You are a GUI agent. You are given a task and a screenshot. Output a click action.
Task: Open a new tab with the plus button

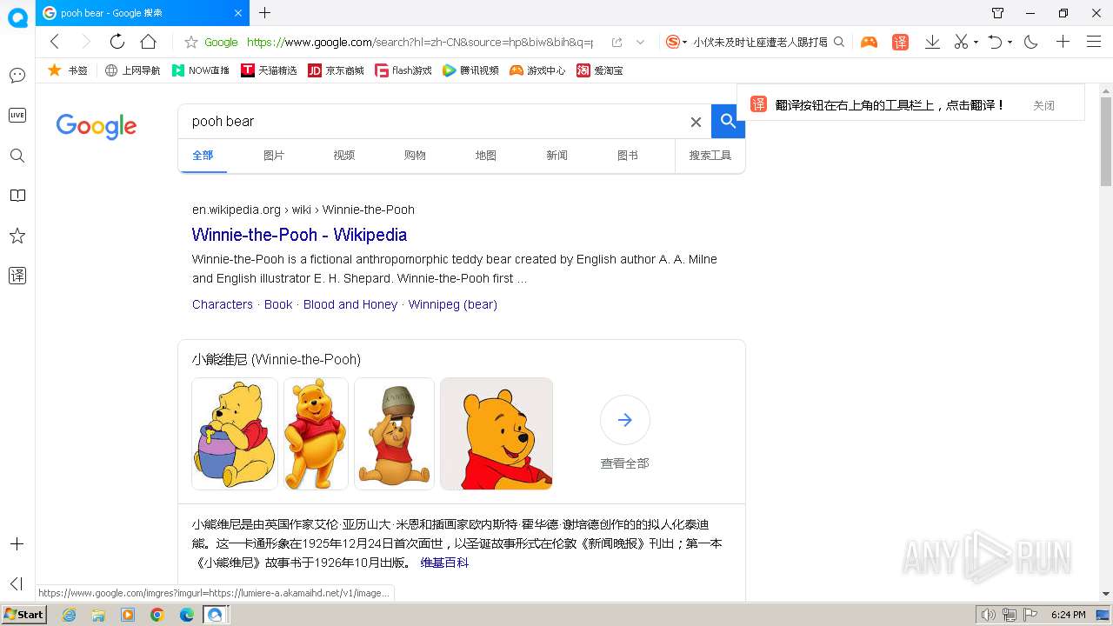click(265, 12)
